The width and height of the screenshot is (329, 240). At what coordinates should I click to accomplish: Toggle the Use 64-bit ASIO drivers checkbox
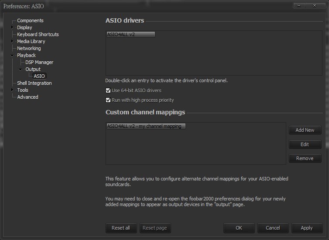tap(108, 90)
